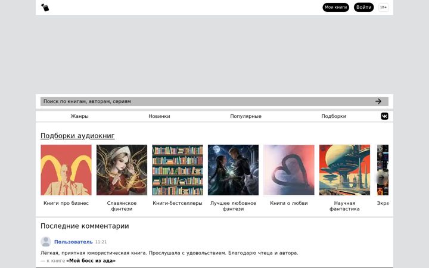This screenshot has height=268, width=429.
Task: Click the Лучшее любовное фэнтези caption
Action: 233,206
